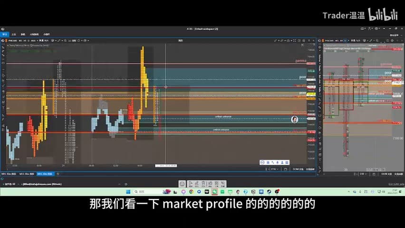Open the globe language dropdown in title bar
Viewport: 405px width, 228px height.
(377, 28)
